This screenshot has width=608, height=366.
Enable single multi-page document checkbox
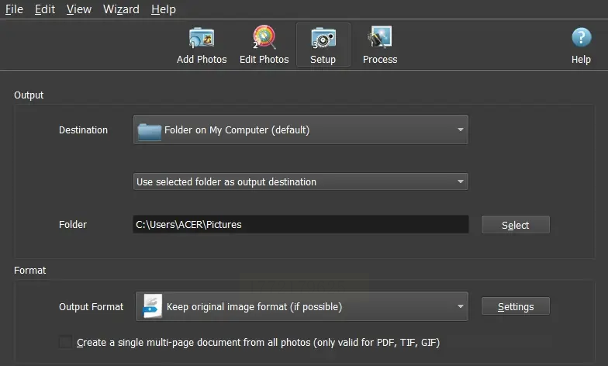pos(65,342)
